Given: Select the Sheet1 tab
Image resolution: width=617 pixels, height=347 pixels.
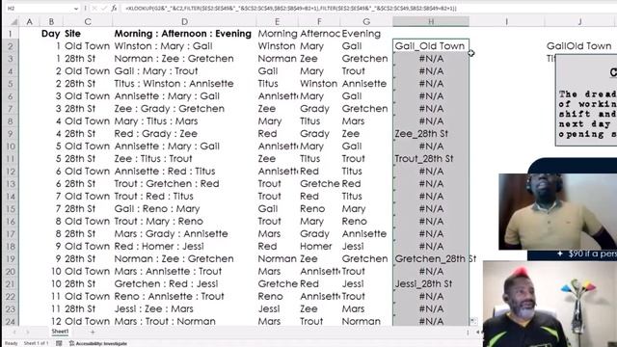Looking at the screenshot, I should coord(60,332).
